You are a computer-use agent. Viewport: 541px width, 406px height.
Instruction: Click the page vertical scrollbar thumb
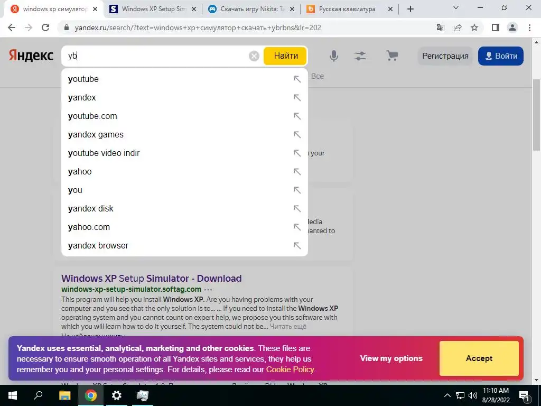[x=537, y=115]
